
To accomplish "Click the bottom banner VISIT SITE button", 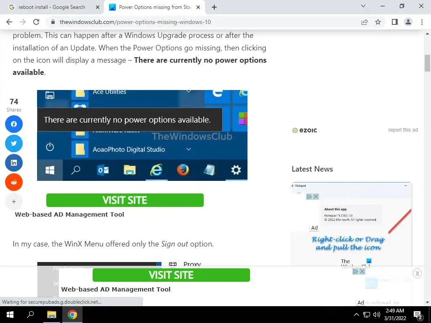I will pyautogui.click(x=171, y=275).
